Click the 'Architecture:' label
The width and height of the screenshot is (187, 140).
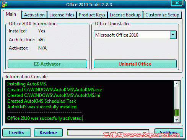pyautogui.click(x=22, y=40)
